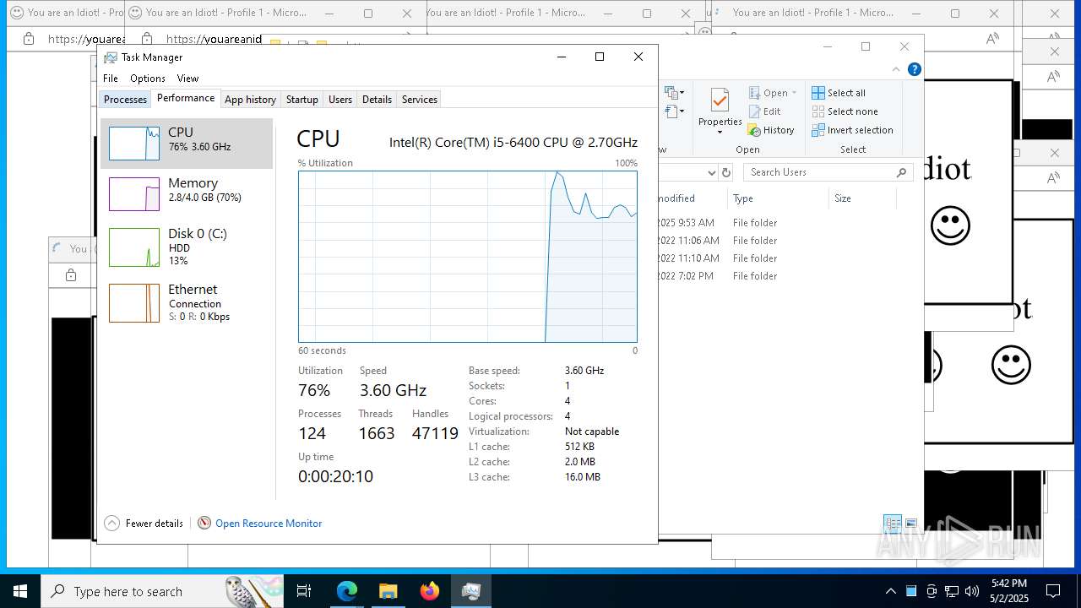Click the History button in Explorer ribbon
This screenshot has height=608, width=1081.
pyautogui.click(x=771, y=130)
